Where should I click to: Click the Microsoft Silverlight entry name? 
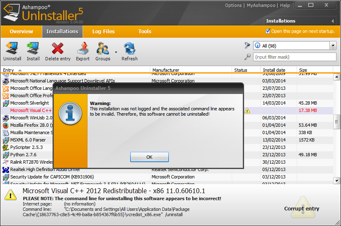click(30, 103)
